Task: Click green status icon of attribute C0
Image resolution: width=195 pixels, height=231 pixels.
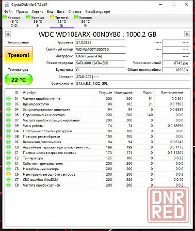Action: 8,147
